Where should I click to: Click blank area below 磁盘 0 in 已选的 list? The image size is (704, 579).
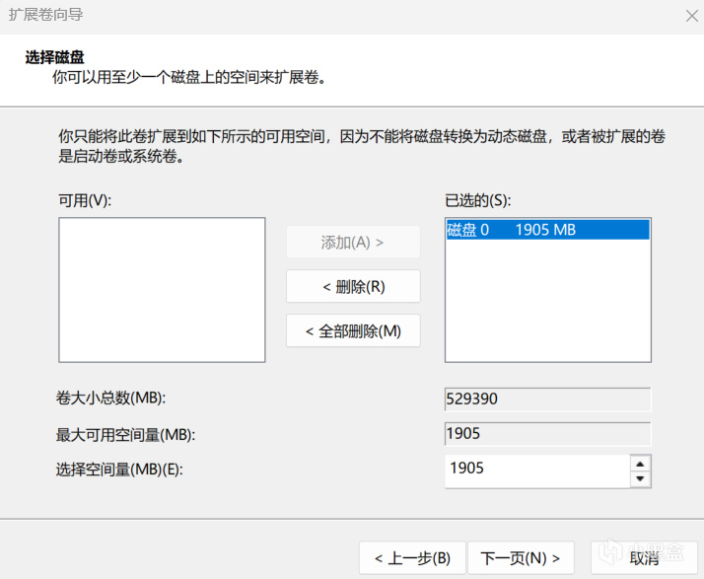click(547, 306)
